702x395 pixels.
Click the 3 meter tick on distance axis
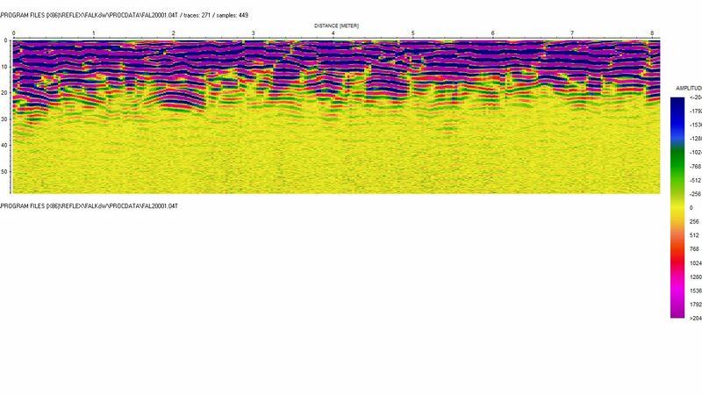coord(253,34)
